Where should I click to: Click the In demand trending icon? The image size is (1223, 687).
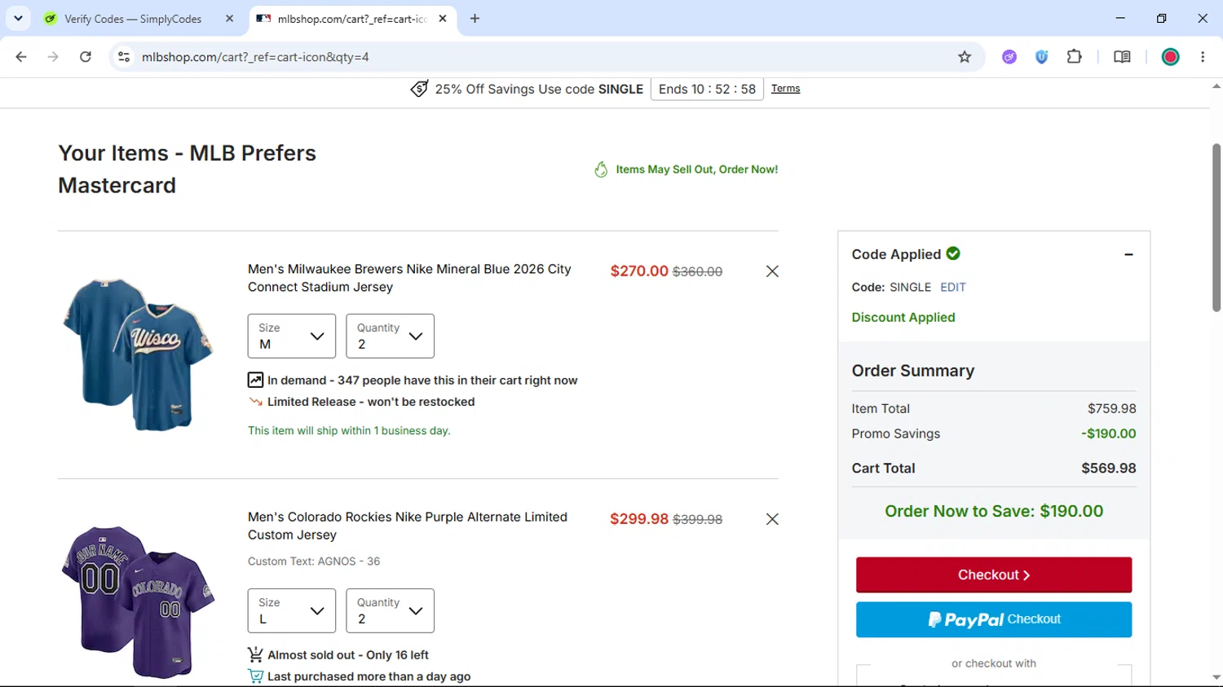click(x=255, y=380)
